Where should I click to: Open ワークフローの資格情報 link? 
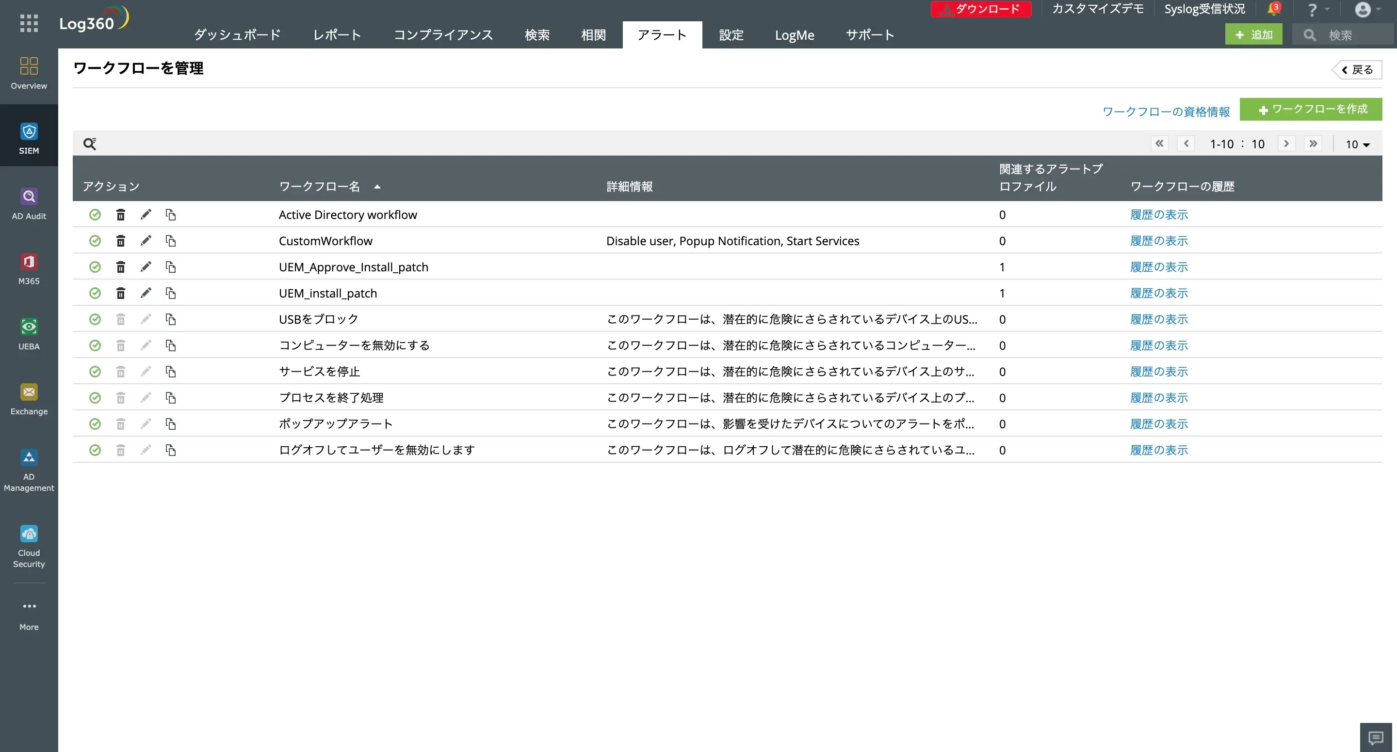coord(1166,111)
